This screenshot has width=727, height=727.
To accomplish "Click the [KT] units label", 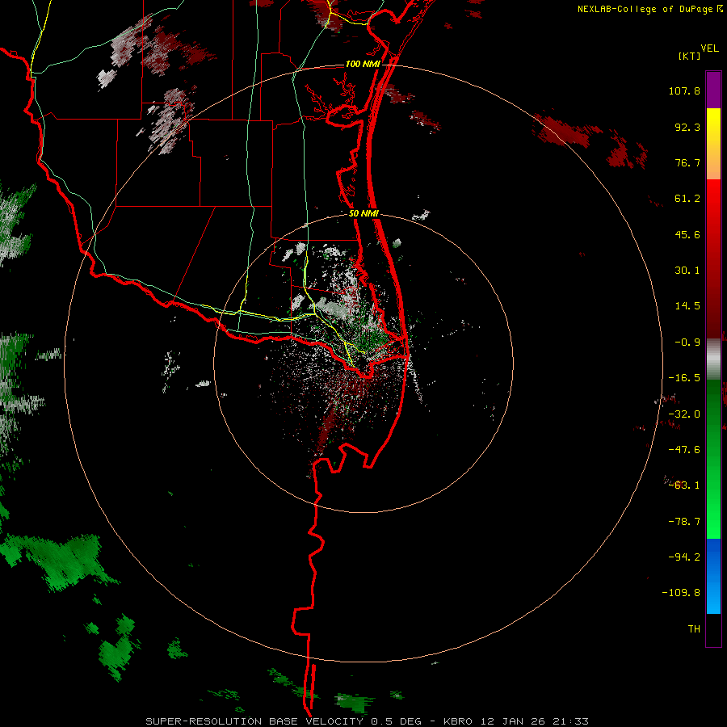I will 689,56.
